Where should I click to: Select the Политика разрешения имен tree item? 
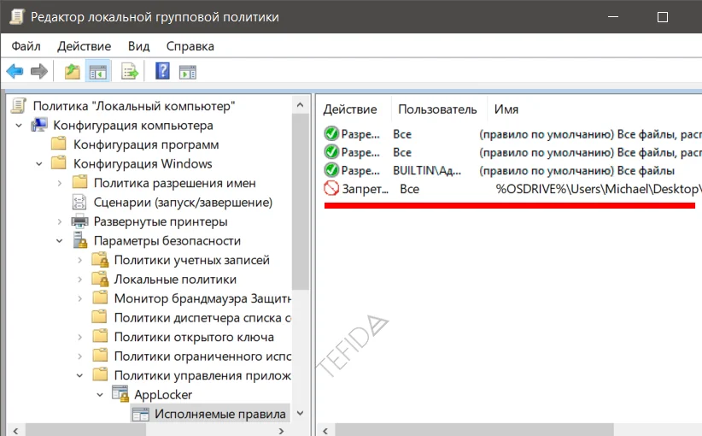coord(174,183)
